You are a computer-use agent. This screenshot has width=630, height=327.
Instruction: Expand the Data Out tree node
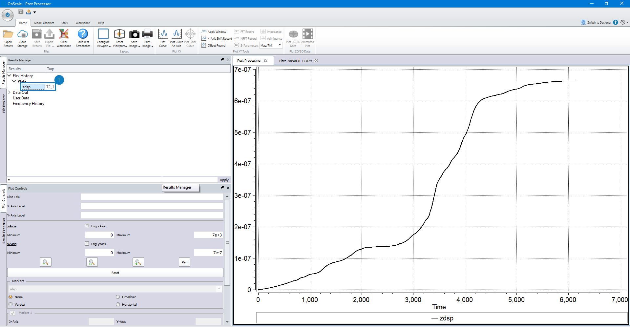click(9, 92)
